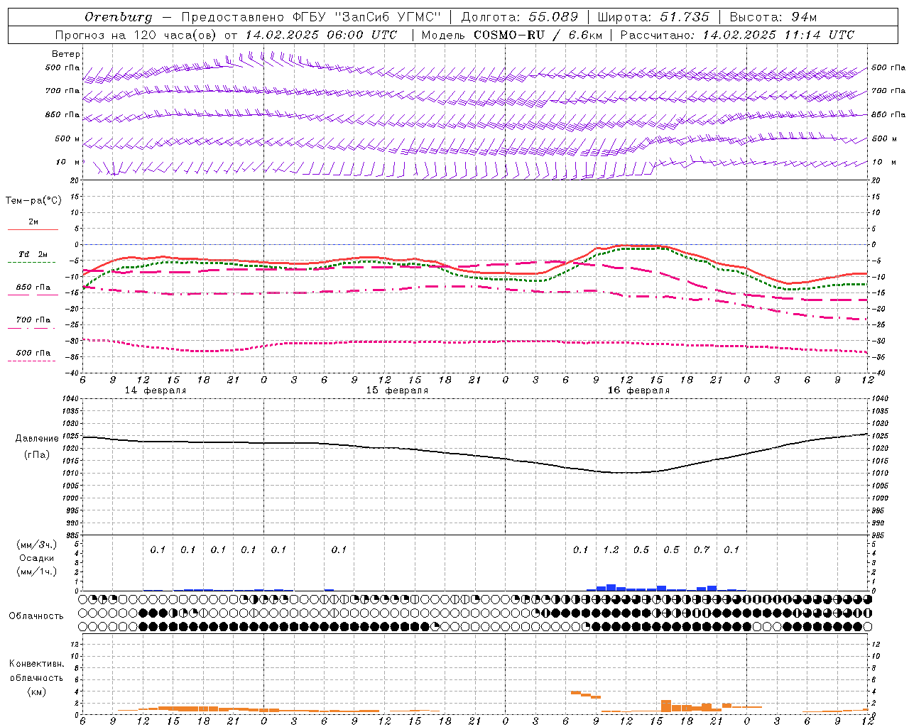
Task: Click the Orenburg station title
Action: [x=118, y=17]
